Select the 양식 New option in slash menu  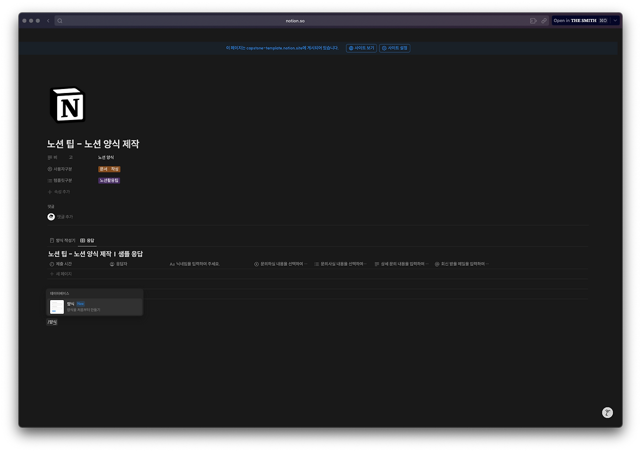pos(95,307)
